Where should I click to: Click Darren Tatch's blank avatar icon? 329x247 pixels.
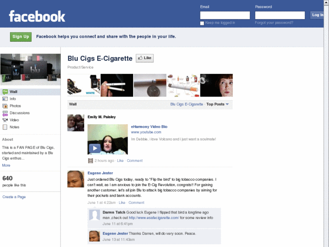(x=95, y=215)
